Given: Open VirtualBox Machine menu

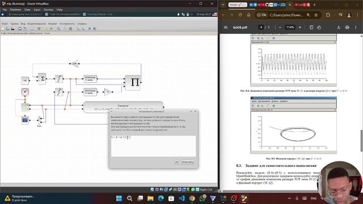Looking at the screenshot, I should click(15, 10).
